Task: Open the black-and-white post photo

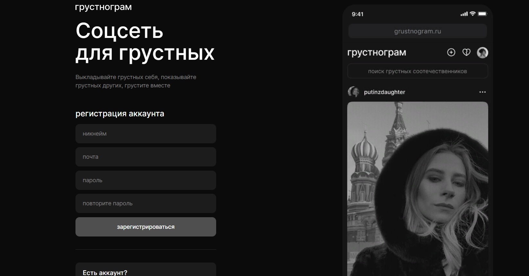Action: click(x=418, y=189)
